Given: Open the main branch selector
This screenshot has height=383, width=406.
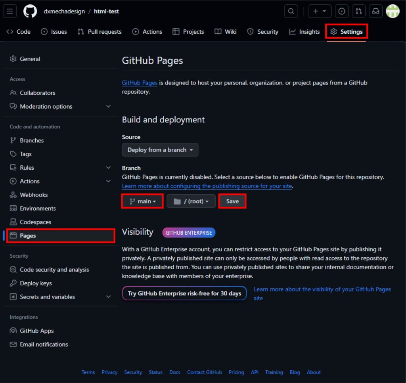Looking at the screenshot, I should [142, 201].
